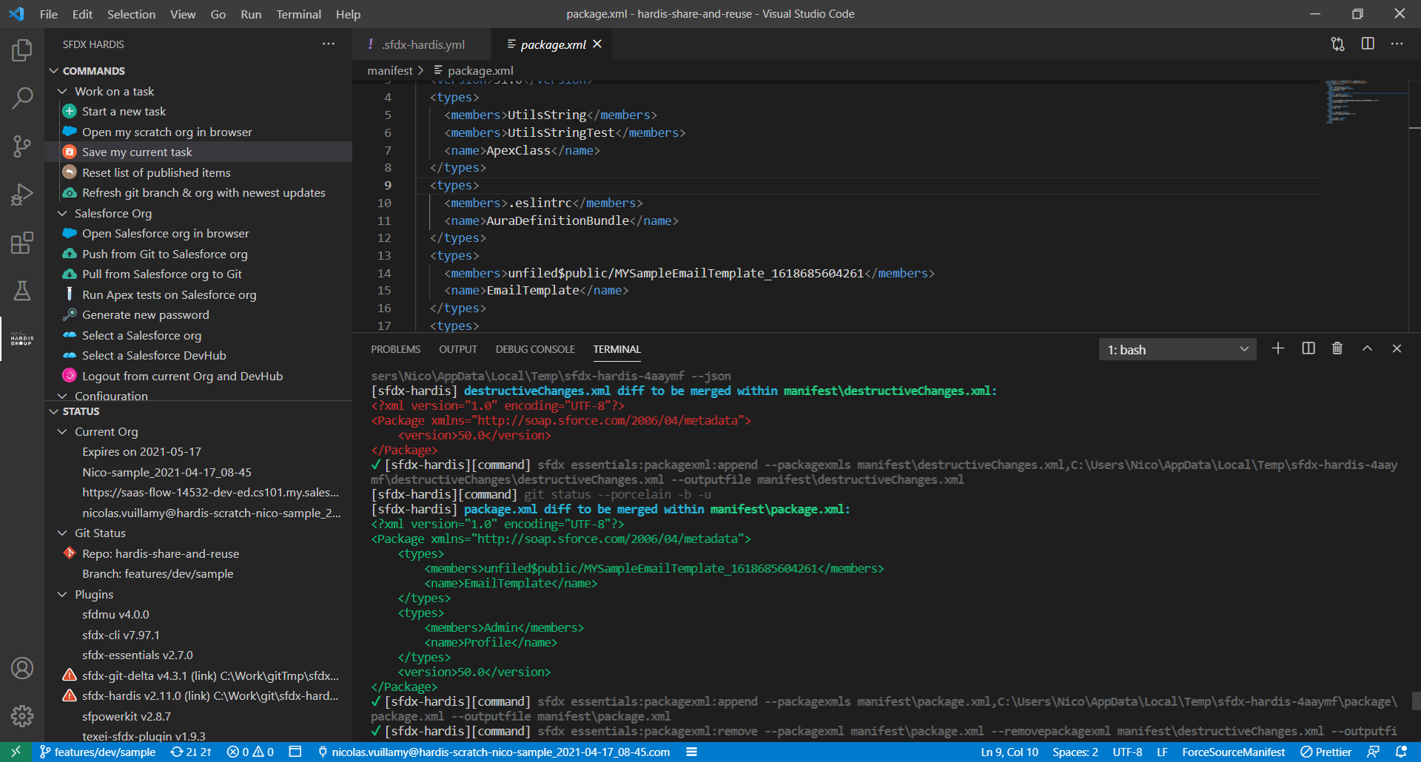Open the Test beaker view
Screen dimensions: 1421x762
(x=22, y=291)
